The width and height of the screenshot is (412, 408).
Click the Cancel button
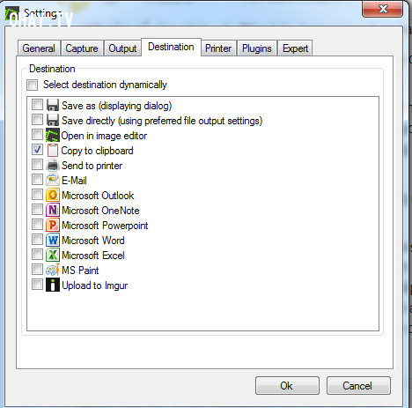[x=358, y=386]
